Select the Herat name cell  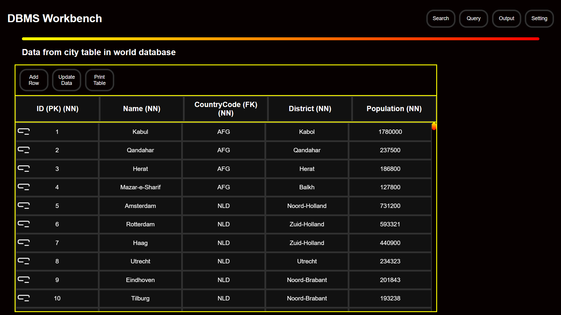(x=140, y=169)
